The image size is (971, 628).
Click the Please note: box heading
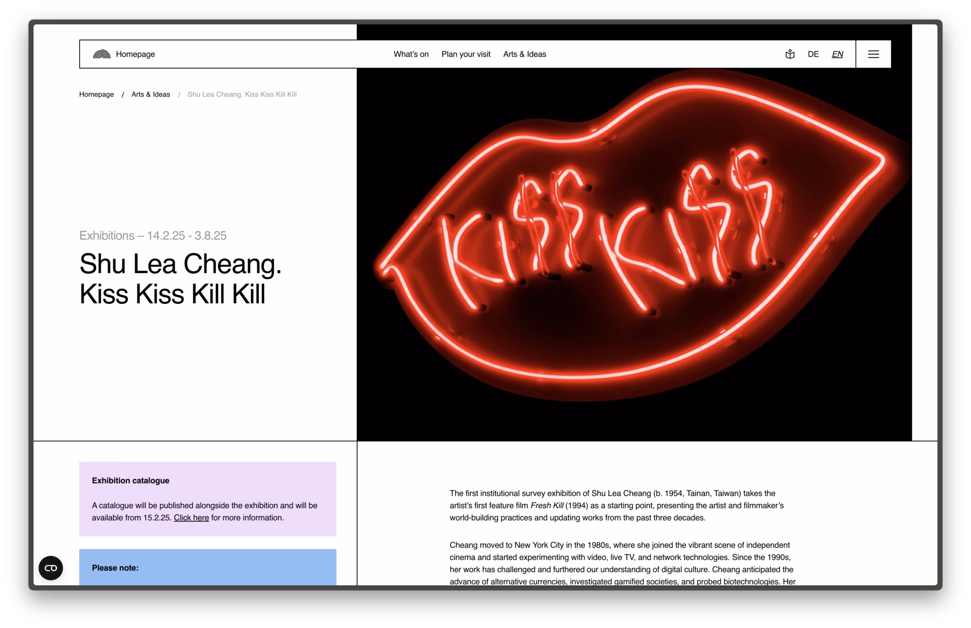click(115, 568)
